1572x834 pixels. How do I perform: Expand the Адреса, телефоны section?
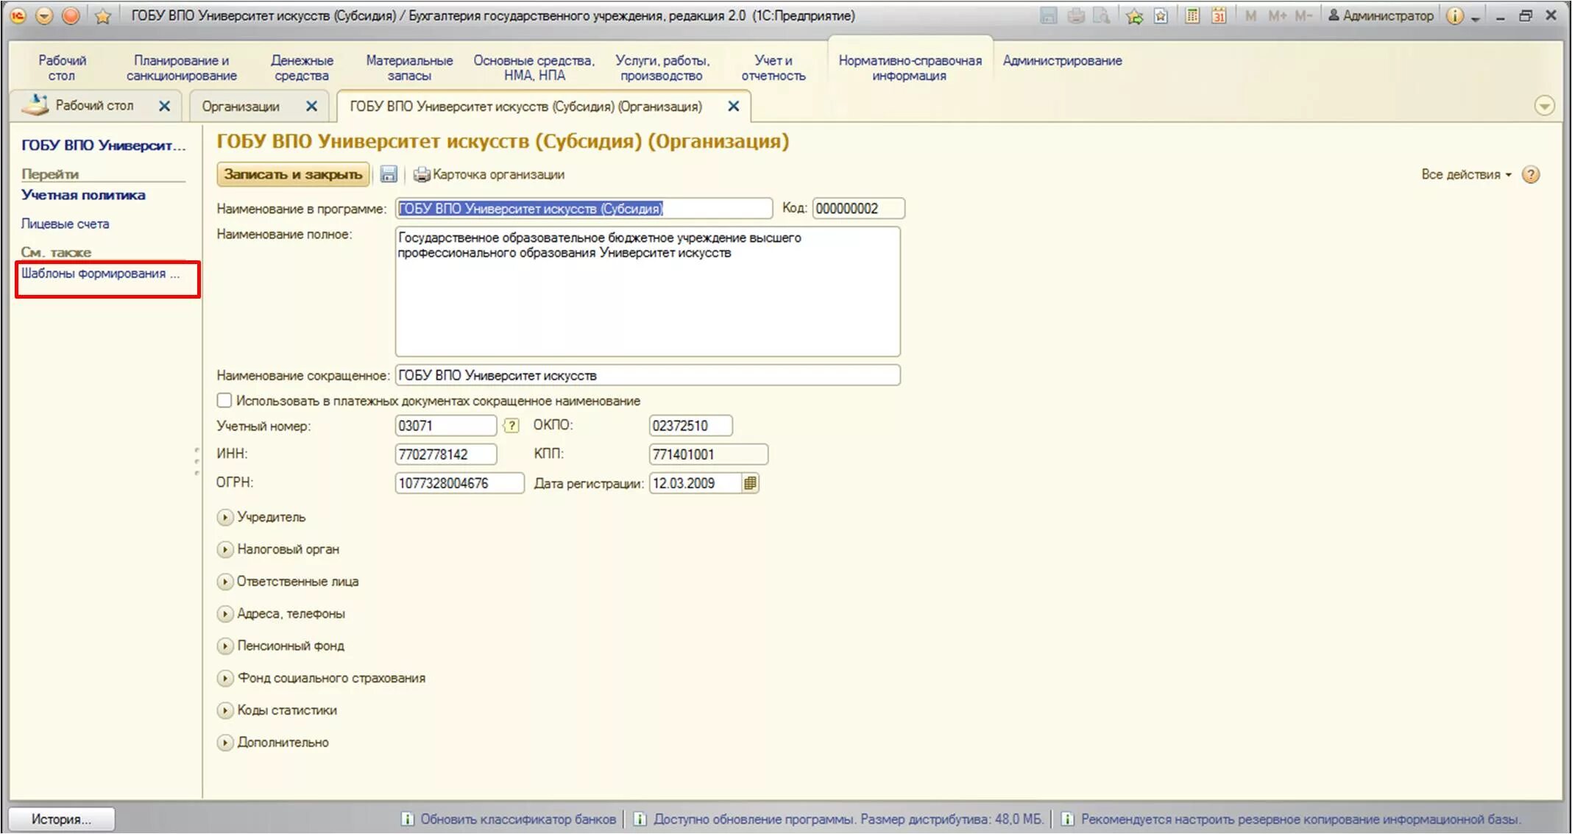pos(225,613)
